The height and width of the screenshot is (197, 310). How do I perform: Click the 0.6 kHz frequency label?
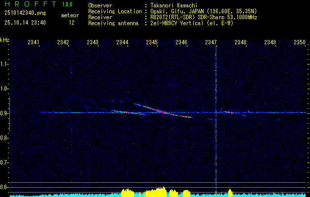(4, 187)
